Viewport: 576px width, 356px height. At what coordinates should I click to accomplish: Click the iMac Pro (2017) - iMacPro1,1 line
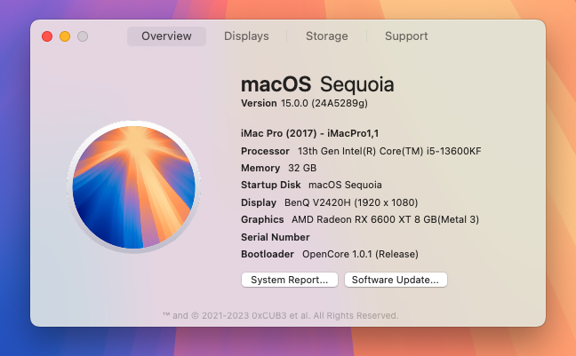point(309,133)
